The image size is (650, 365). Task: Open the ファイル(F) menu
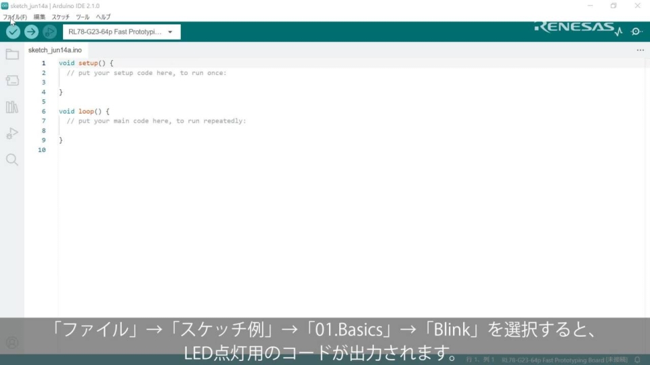15,17
